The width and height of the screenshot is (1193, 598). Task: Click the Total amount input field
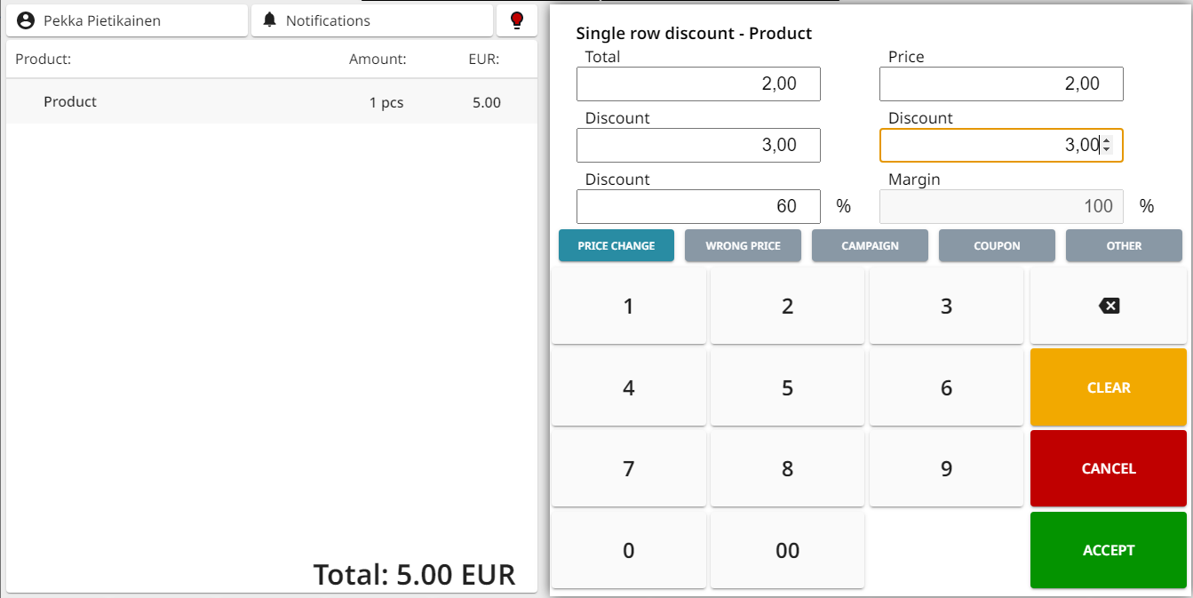pos(698,84)
